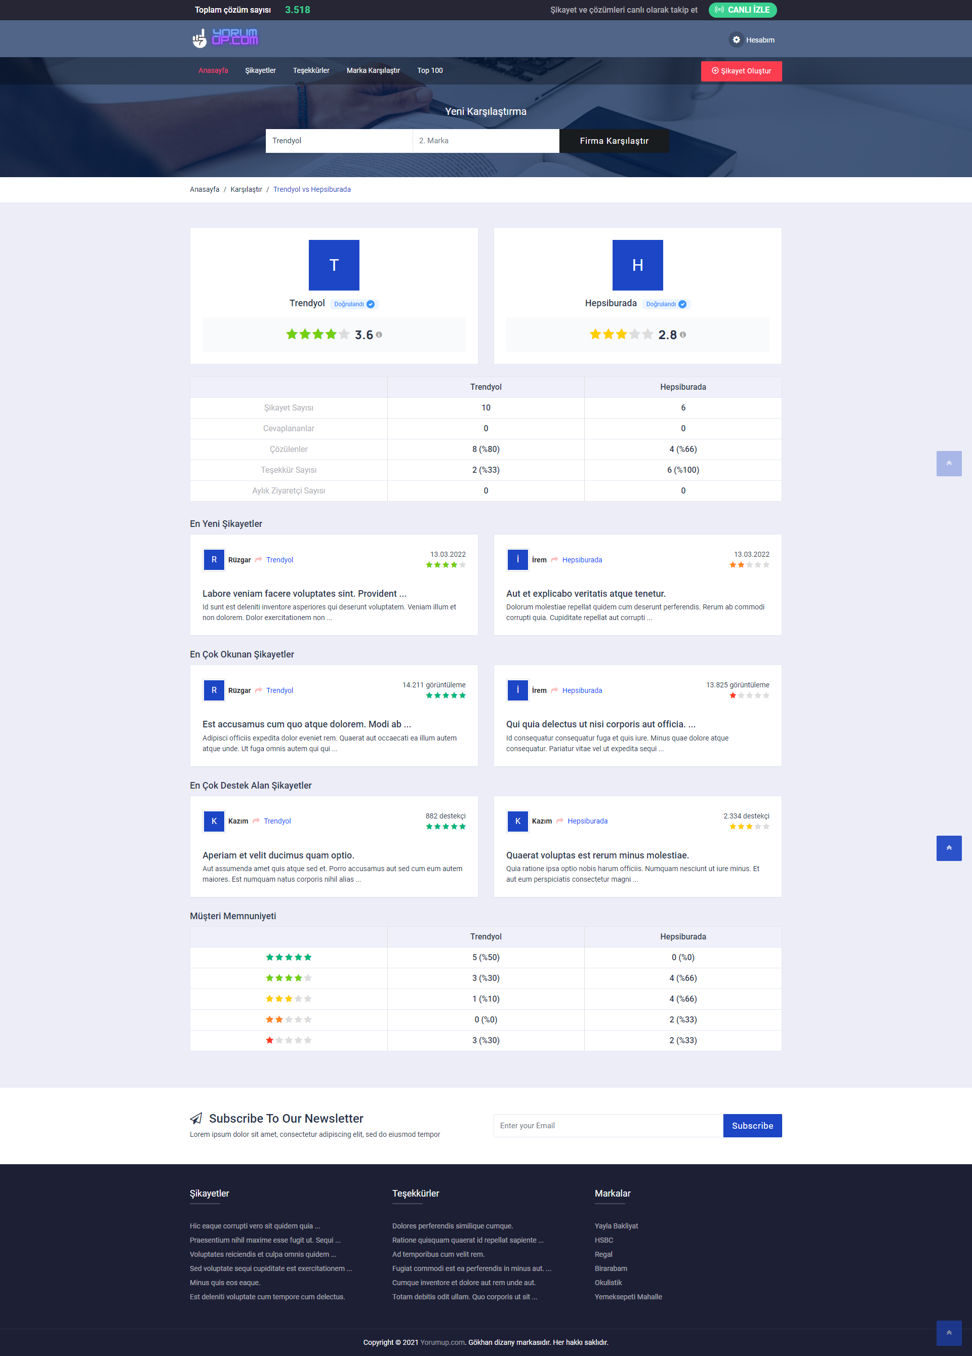The image size is (972, 1356).
Task: Click footer link 'Hic eaque corrupti vero sit quidem quia'
Action: pos(255,1226)
